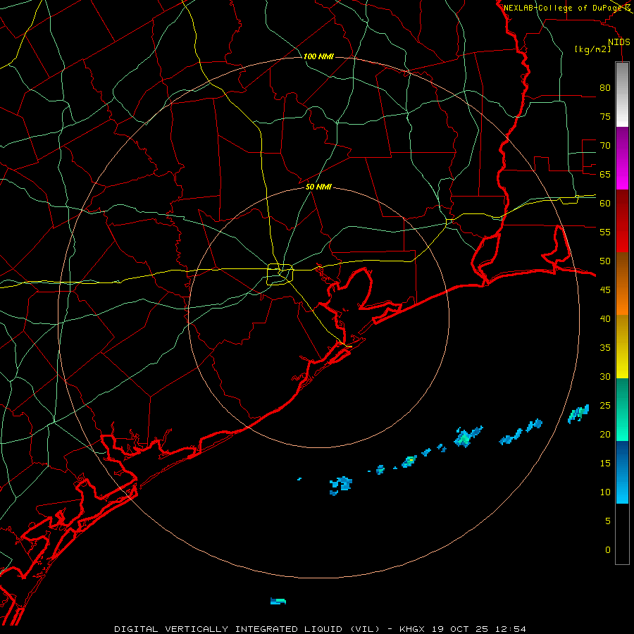Pick the yellow-gold segment of the color bar
The width and height of the screenshot is (634, 634).
622,347
